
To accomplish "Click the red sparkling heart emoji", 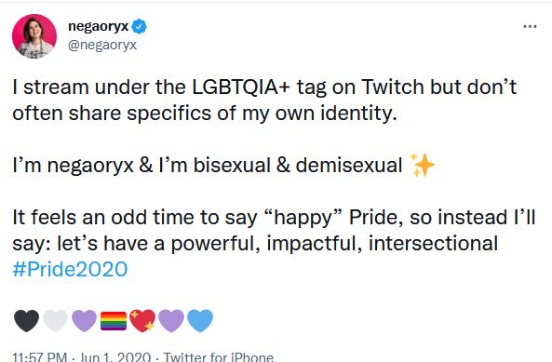I will (142, 320).
